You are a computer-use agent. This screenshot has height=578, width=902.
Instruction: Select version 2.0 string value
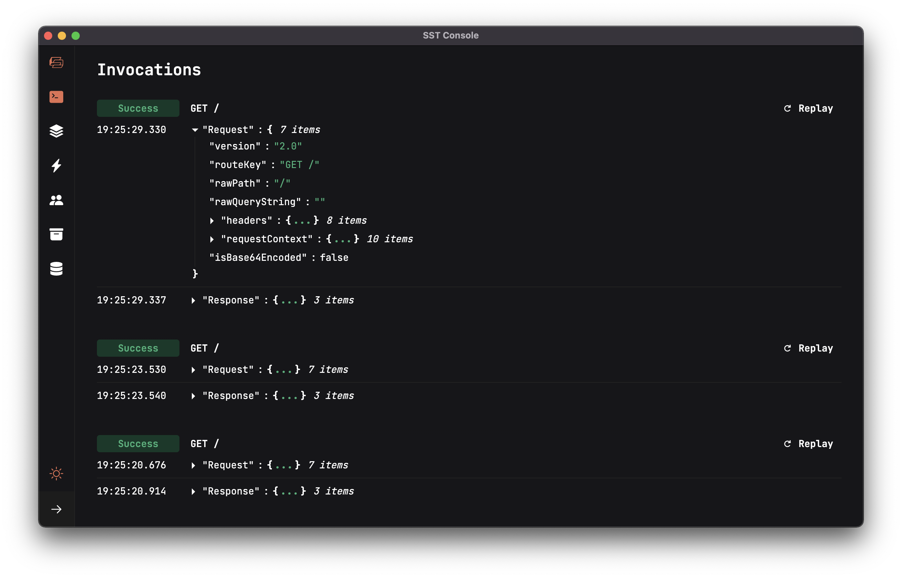coord(289,145)
